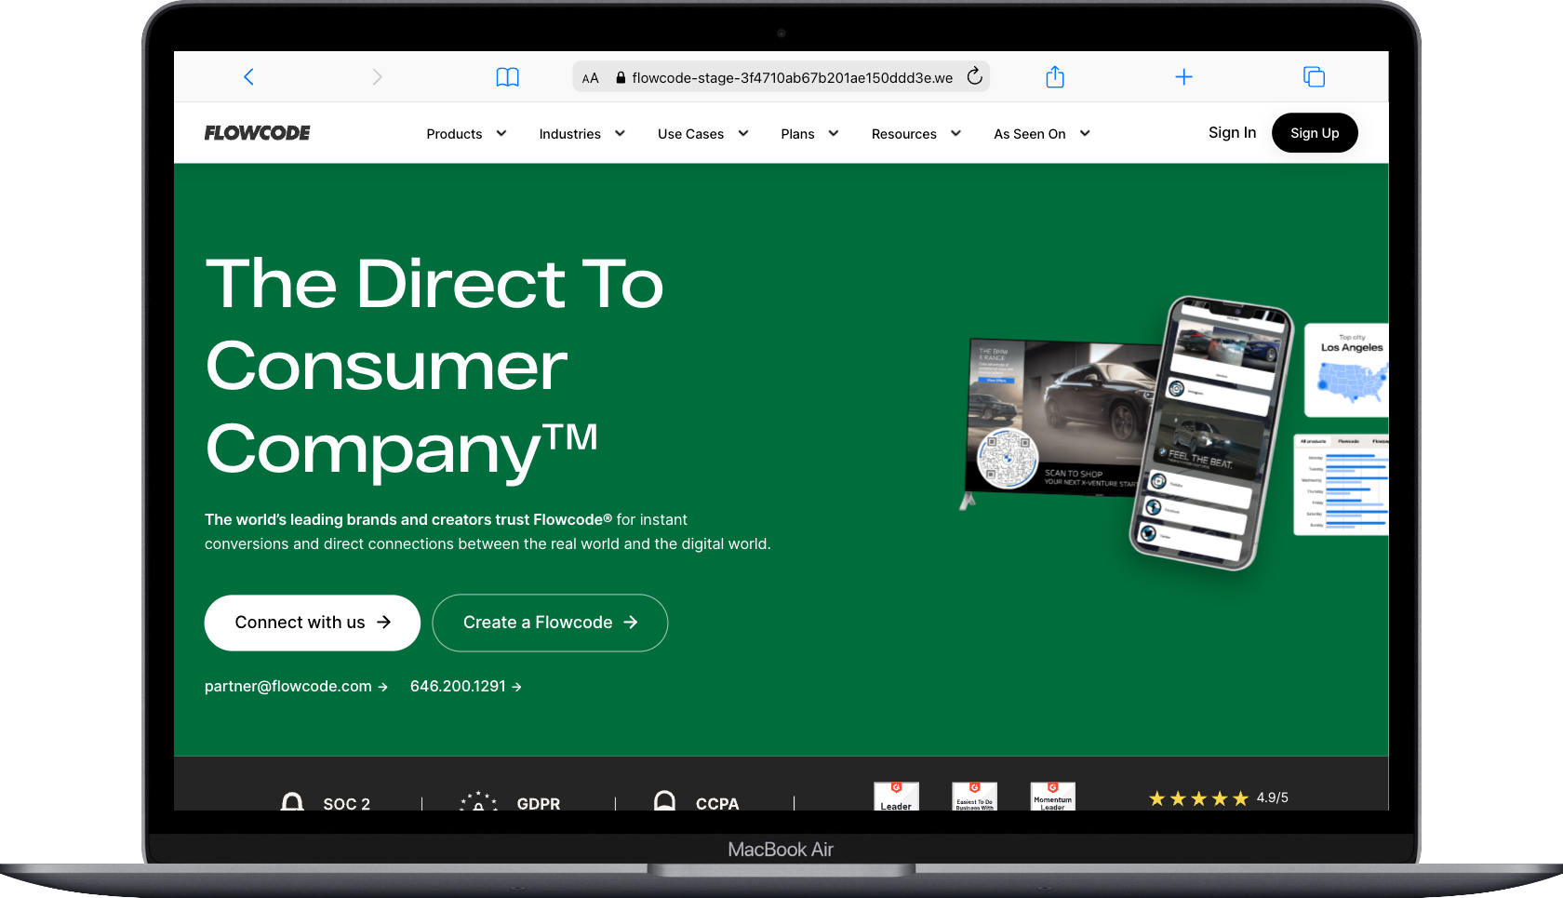
Task: Click the phone mockup image
Action: pos(1210,433)
